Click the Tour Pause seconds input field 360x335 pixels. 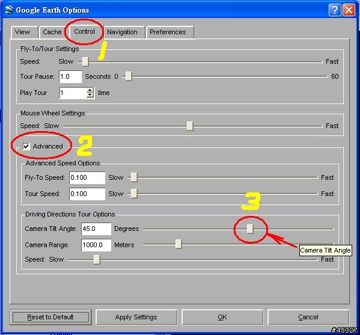70,77
